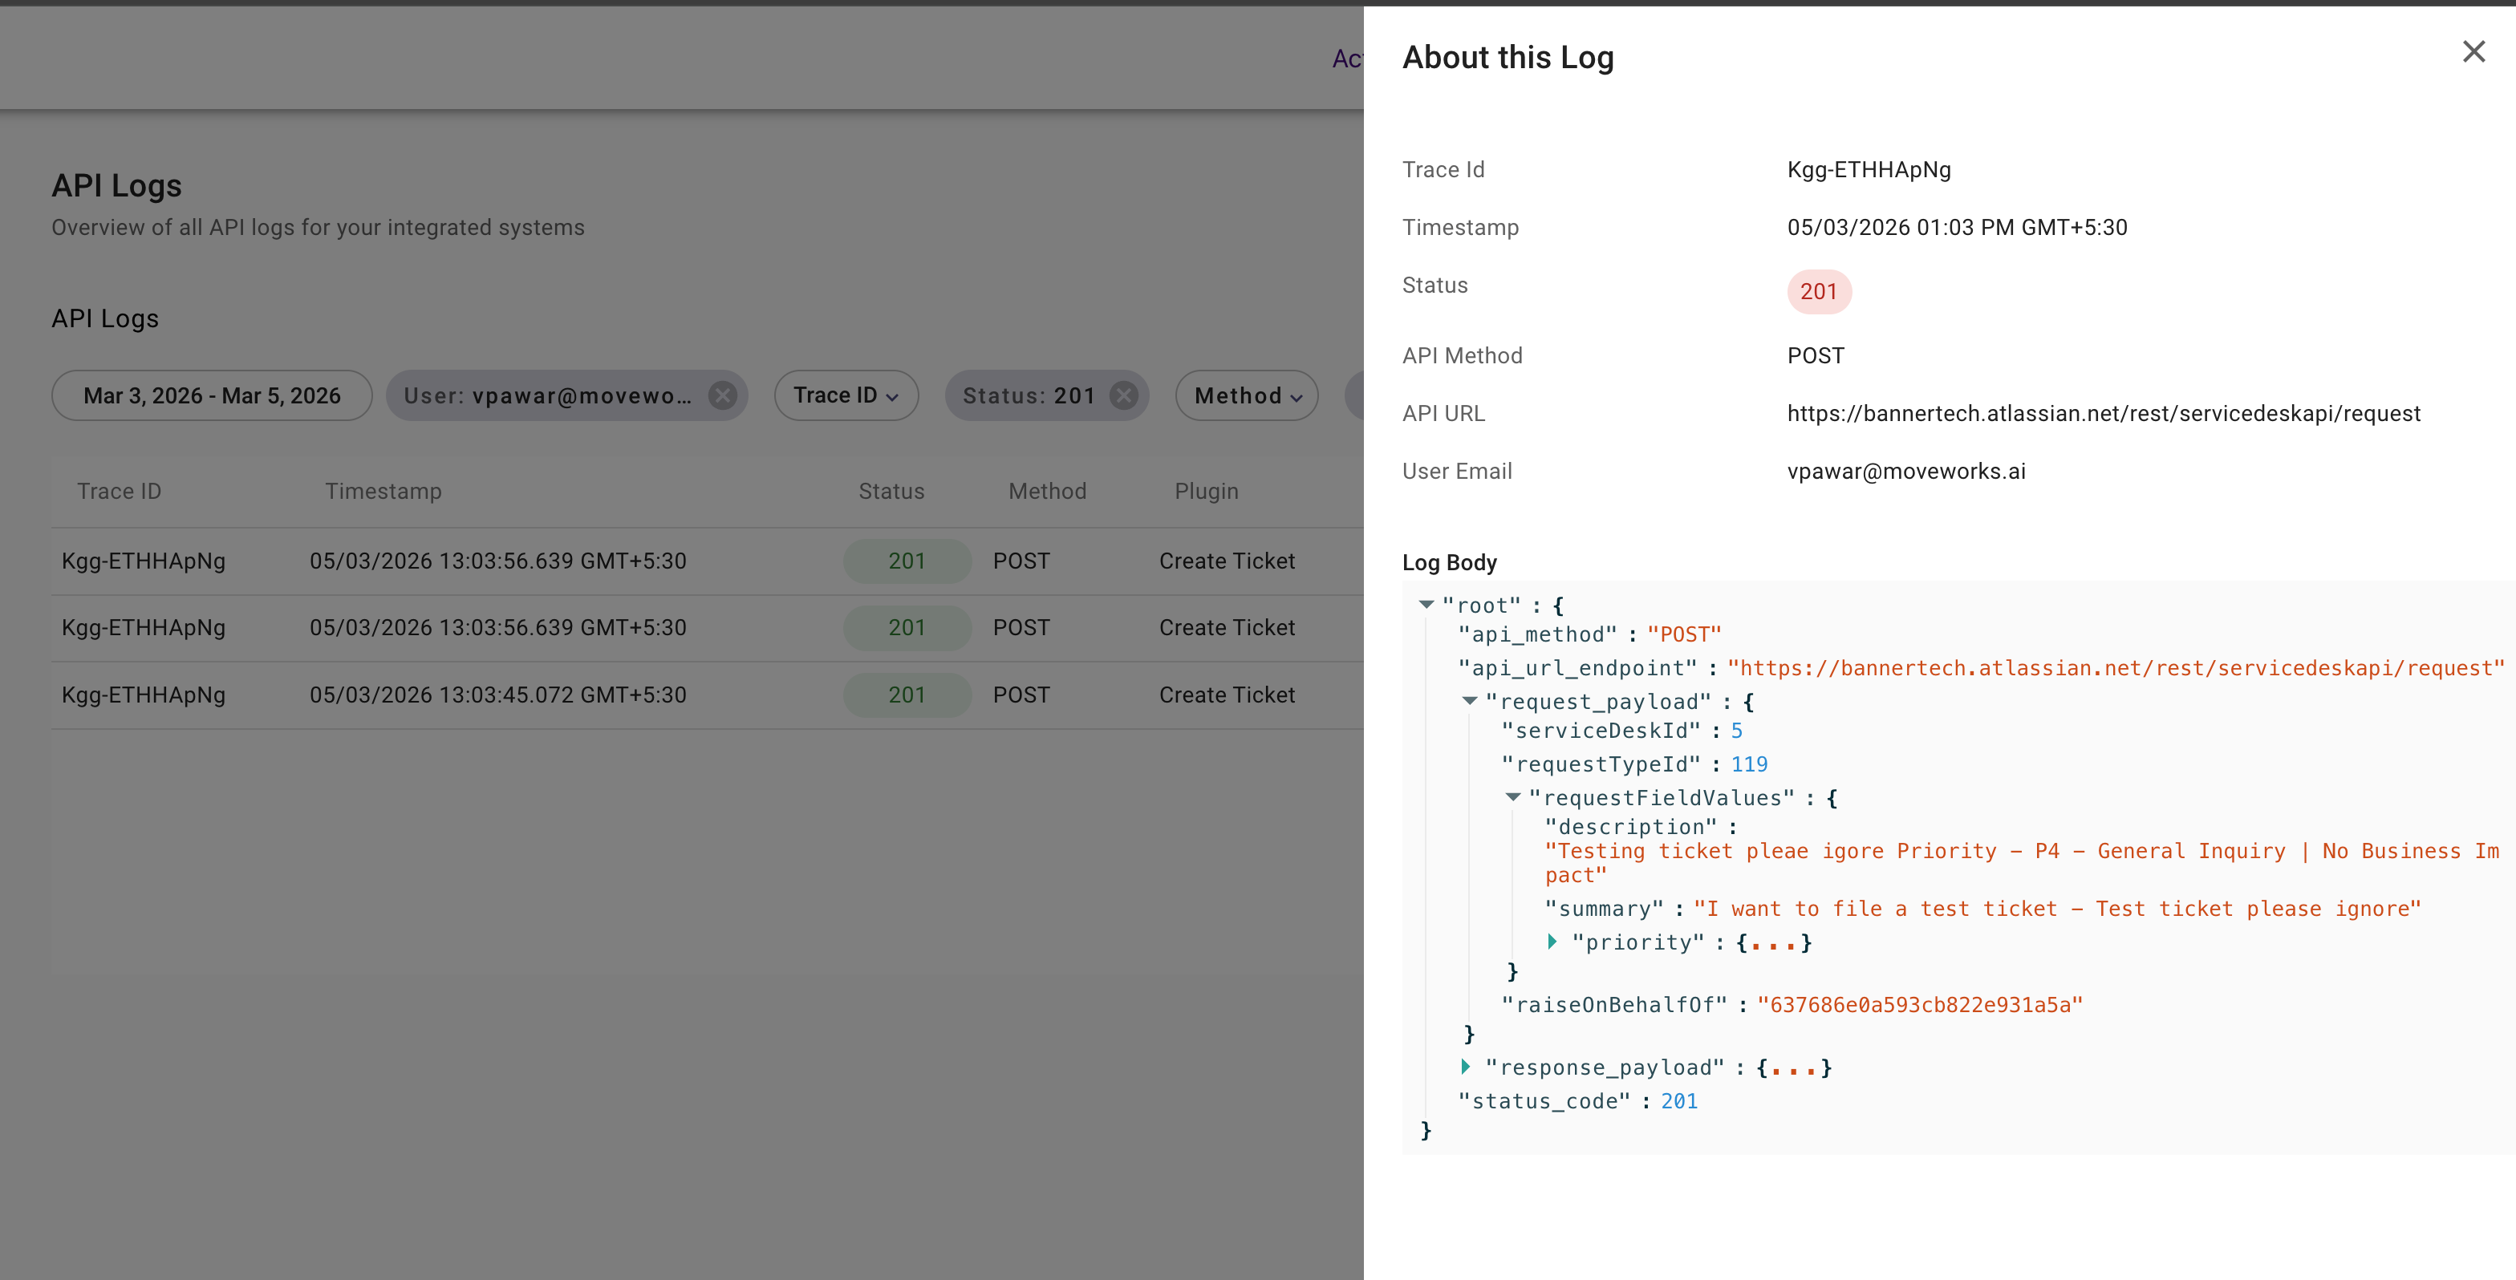Viewport: 2516px width, 1280px height.
Task: Expand the response_payload JSON node
Action: coord(1465,1066)
